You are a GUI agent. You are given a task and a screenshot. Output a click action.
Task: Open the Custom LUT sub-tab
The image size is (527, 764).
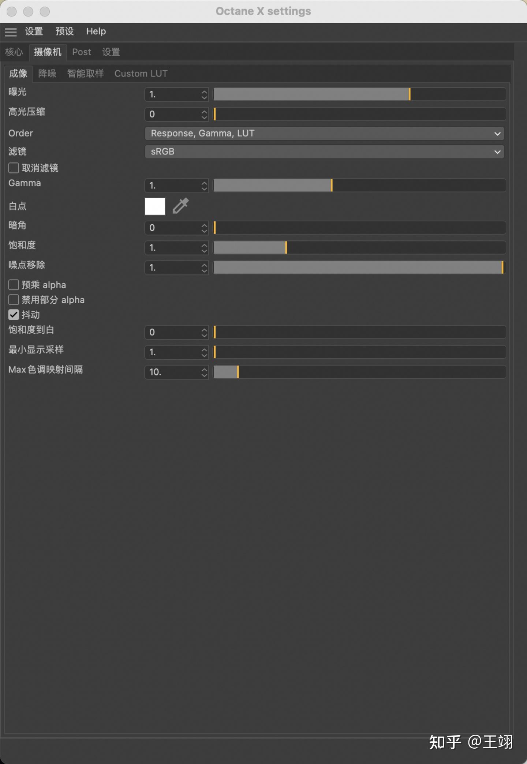[x=141, y=74]
